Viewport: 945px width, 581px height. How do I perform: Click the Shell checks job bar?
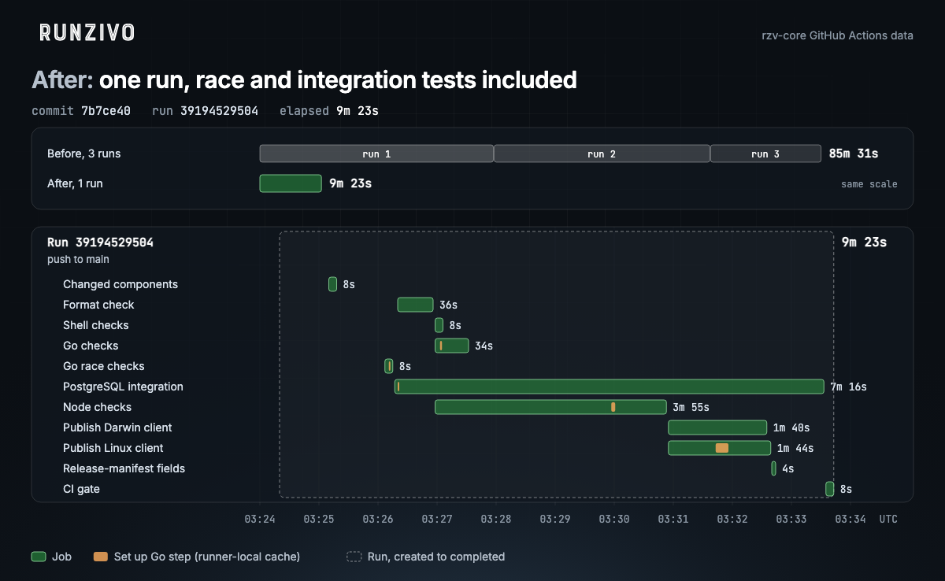click(439, 325)
